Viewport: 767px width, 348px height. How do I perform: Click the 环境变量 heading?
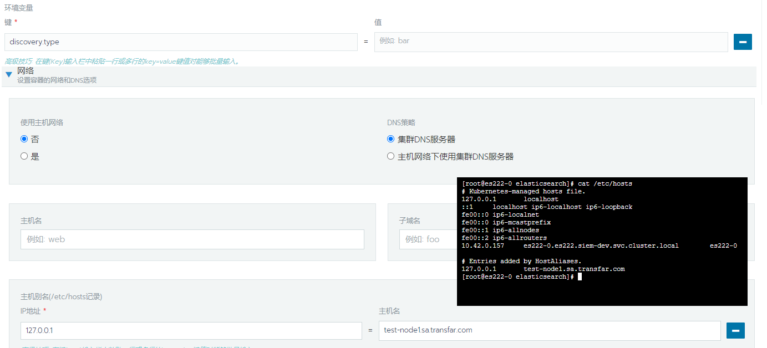coord(19,8)
